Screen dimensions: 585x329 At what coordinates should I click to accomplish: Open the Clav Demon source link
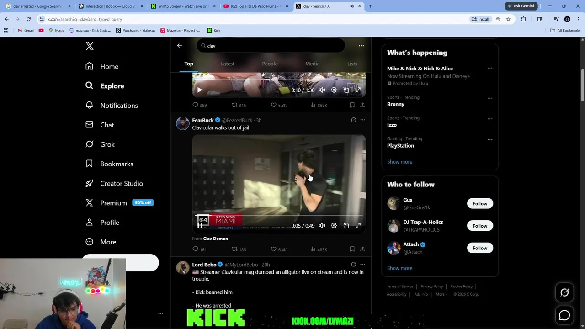coord(215,239)
